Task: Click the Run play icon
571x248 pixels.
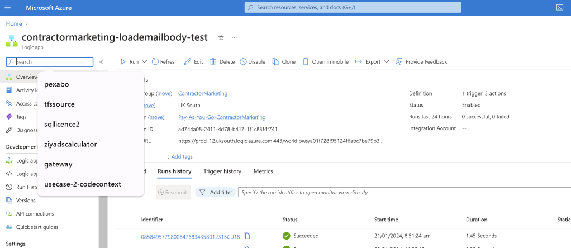Action: pos(123,62)
